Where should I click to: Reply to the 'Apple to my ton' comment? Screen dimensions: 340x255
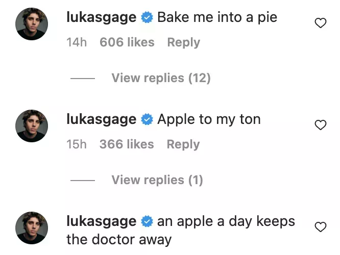tap(182, 144)
